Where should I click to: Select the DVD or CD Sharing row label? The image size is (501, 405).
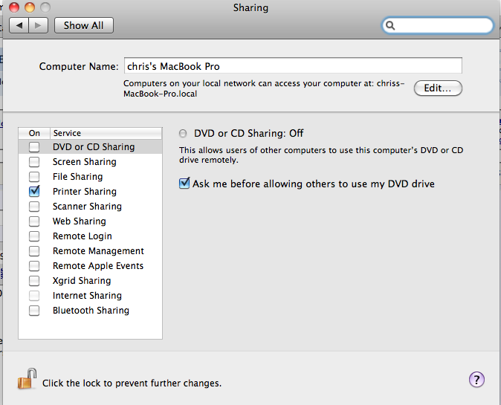click(x=94, y=147)
